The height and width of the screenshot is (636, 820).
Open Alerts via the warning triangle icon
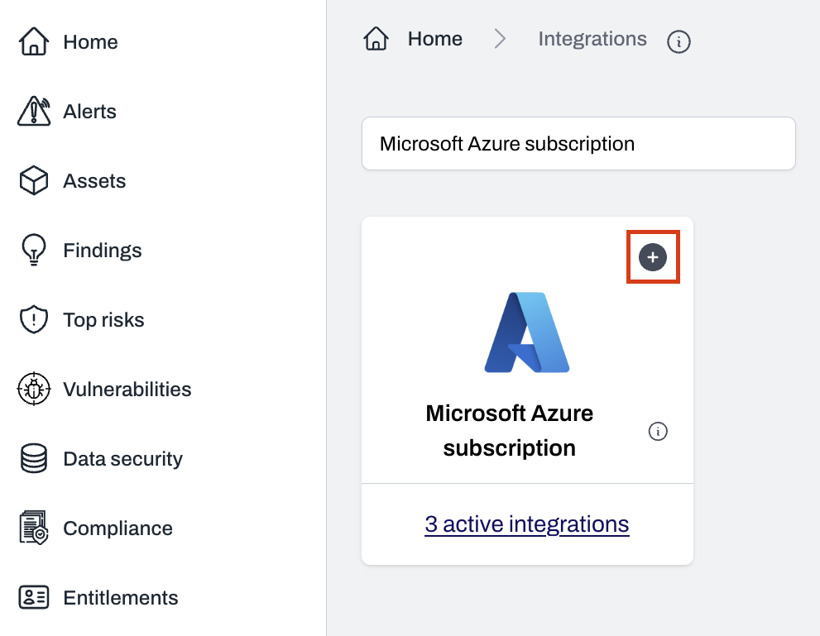(33, 111)
